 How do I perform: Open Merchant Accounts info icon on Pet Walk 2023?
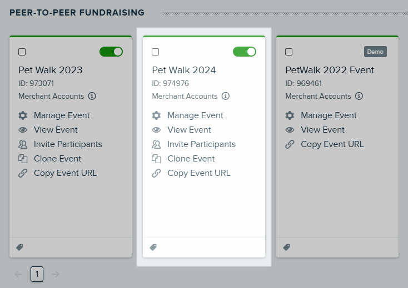(92, 96)
